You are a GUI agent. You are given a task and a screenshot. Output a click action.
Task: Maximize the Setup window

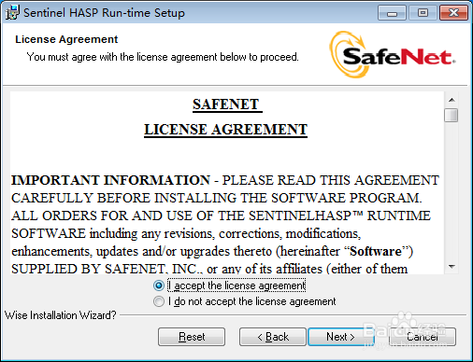pyautogui.click(x=423, y=13)
